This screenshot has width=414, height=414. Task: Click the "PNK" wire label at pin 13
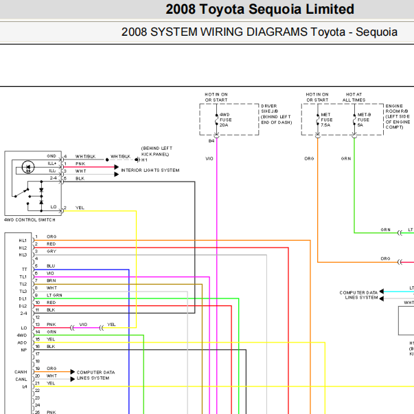(x=51, y=325)
